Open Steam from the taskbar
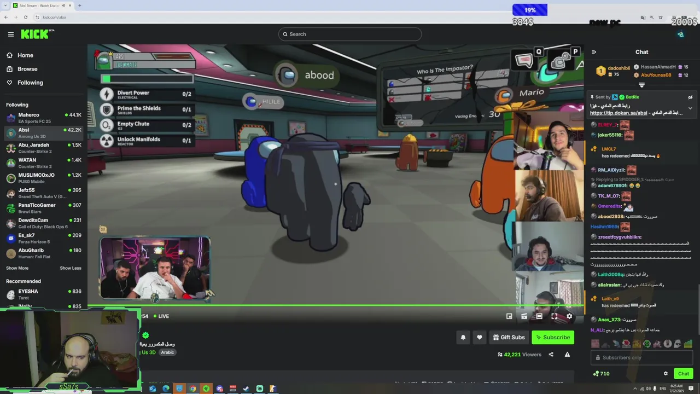700x394 pixels. (246, 389)
